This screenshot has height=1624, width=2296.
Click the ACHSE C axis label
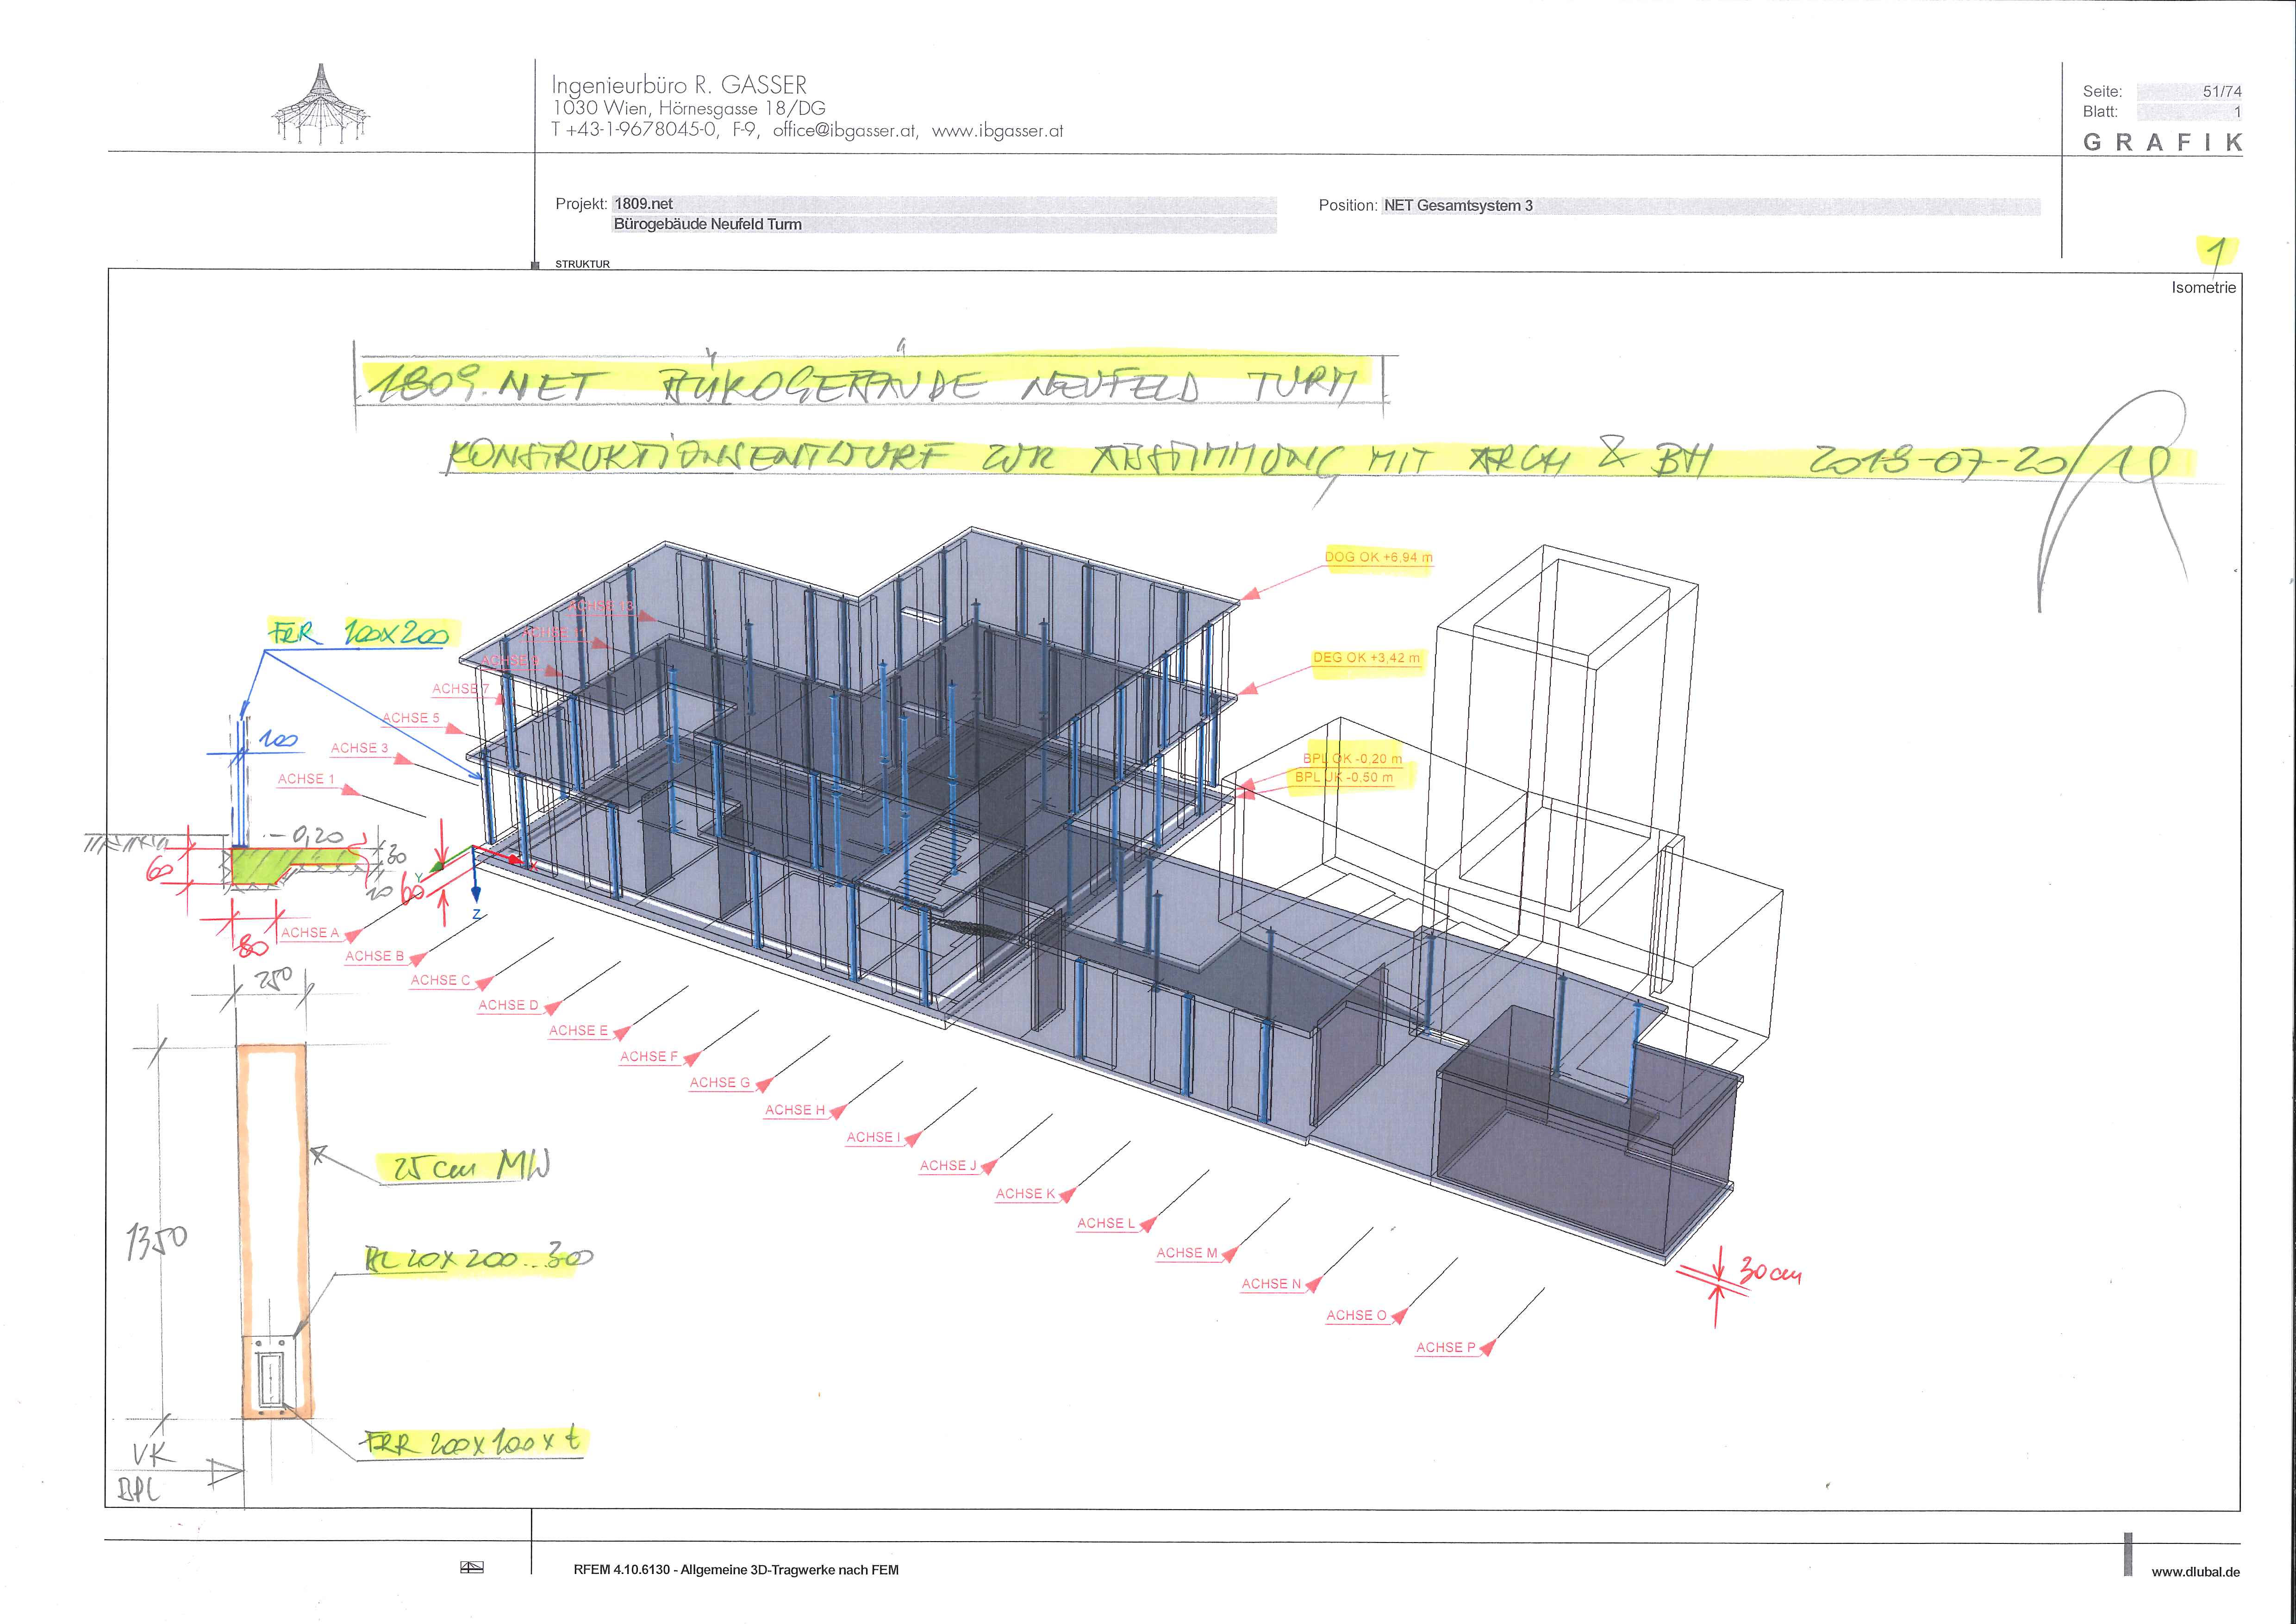(x=440, y=981)
